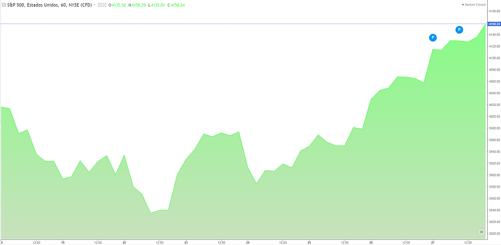501x245 pixels.
Task: Click the 4180.00 price axis label
Action: click(495, 11)
